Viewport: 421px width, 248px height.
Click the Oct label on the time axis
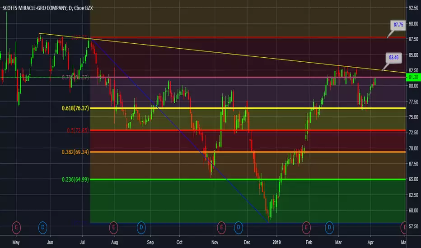179,243
